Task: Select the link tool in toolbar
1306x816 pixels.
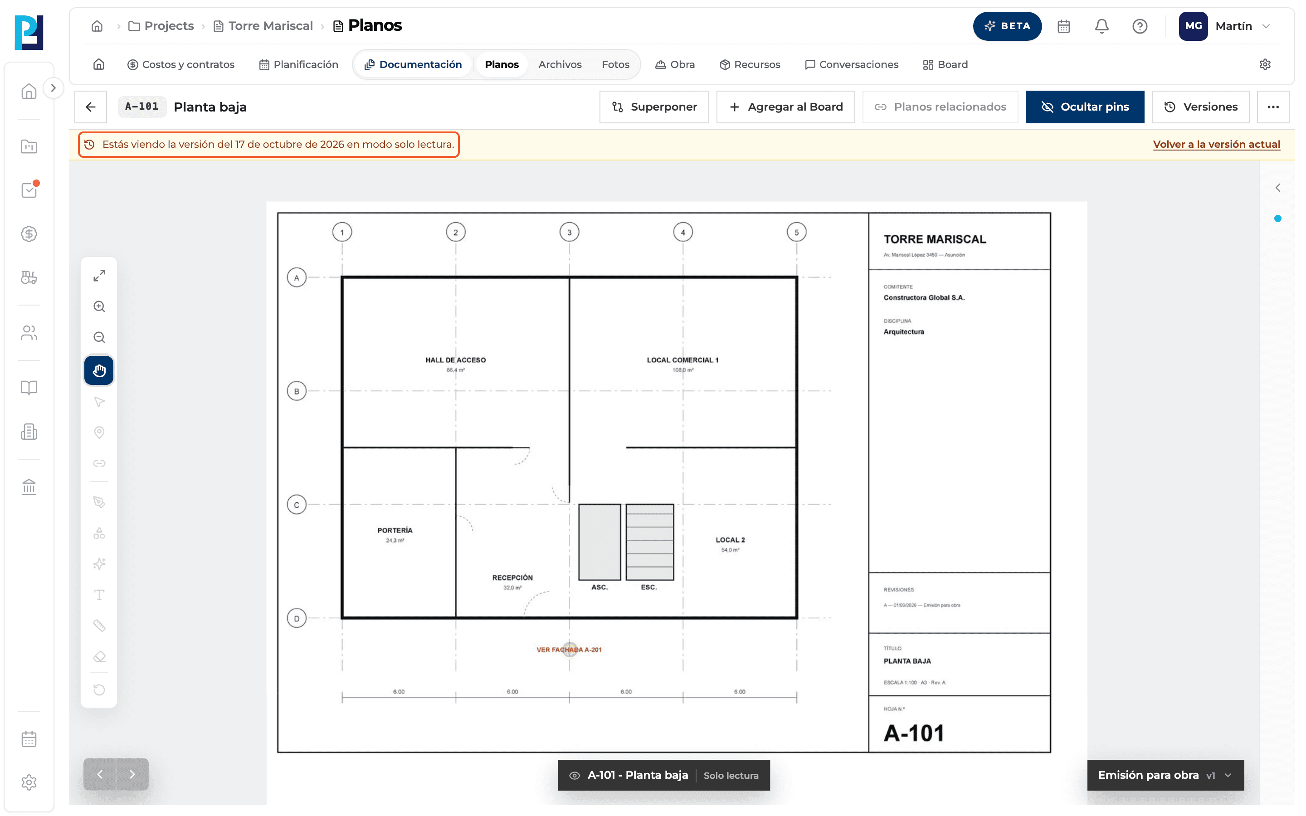Action: (99, 463)
